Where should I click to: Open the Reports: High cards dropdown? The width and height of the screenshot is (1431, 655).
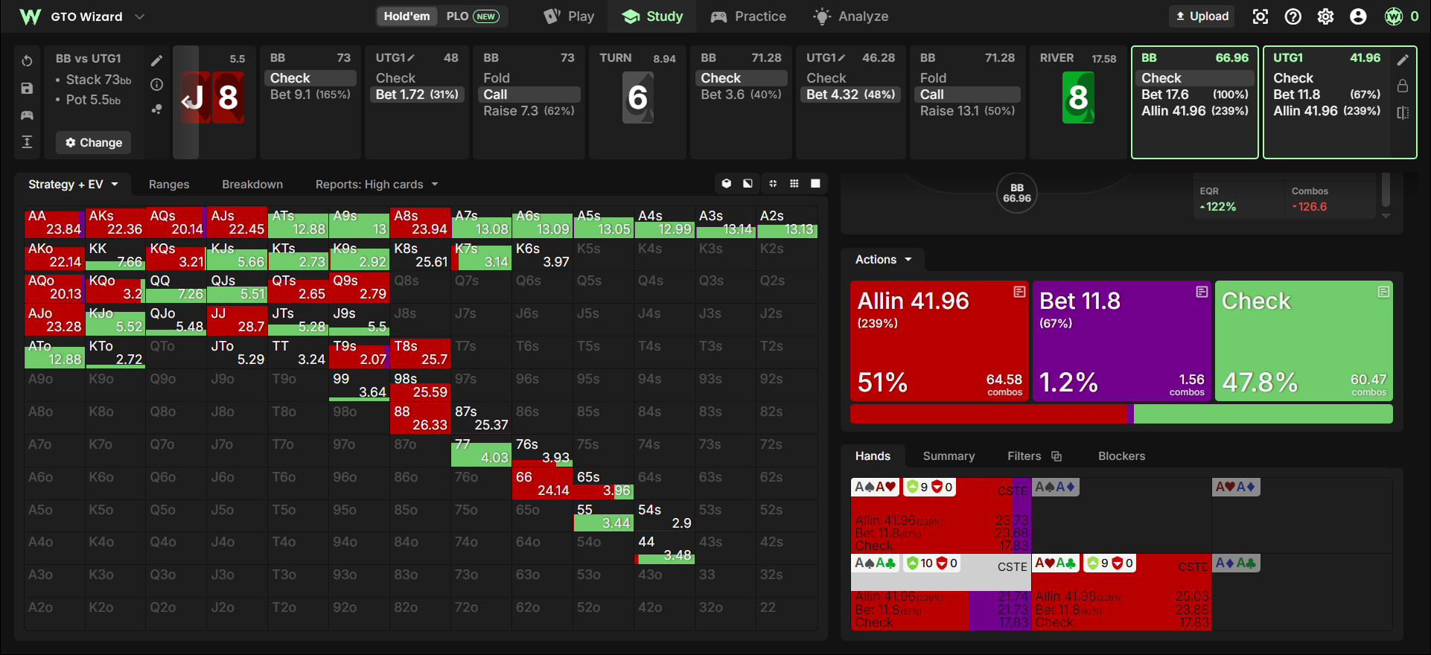377,184
